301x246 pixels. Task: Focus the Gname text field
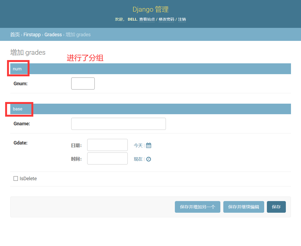tap(119, 124)
